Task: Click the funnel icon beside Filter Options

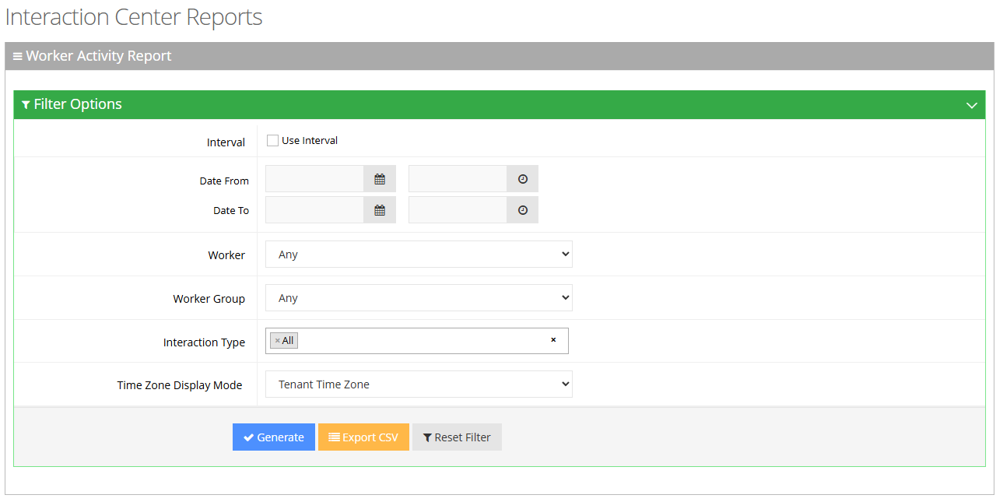Action: click(x=26, y=104)
